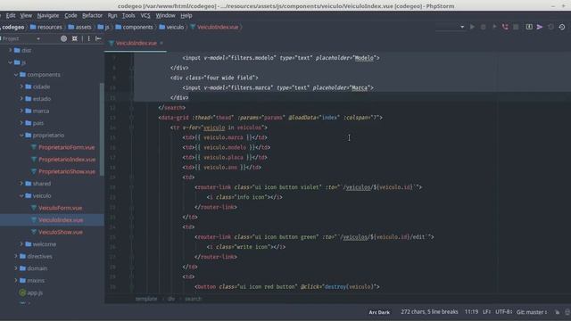Viewport: 571px width, 321px height.
Task: Run the current configuration
Action: pos(472,27)
